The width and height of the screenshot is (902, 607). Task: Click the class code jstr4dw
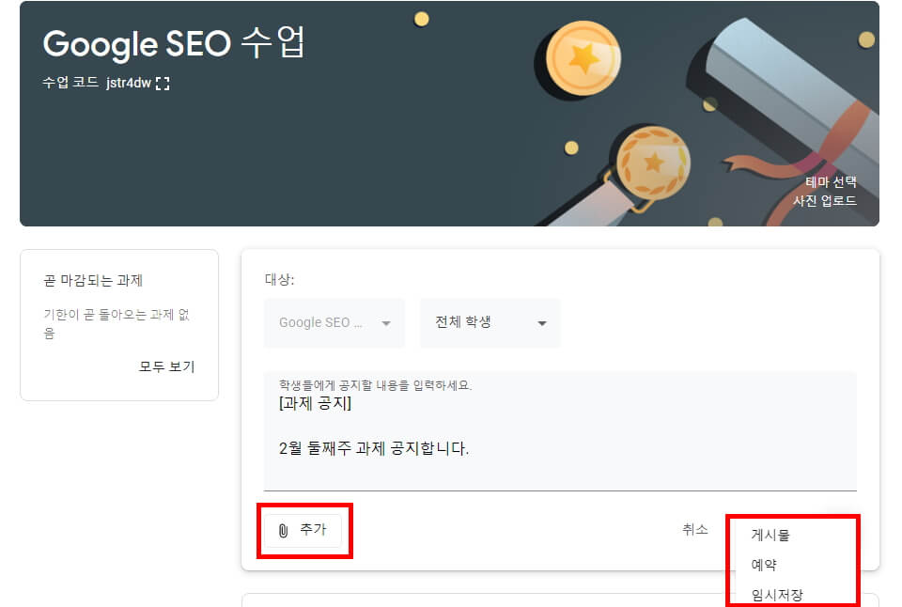(128, 82)
